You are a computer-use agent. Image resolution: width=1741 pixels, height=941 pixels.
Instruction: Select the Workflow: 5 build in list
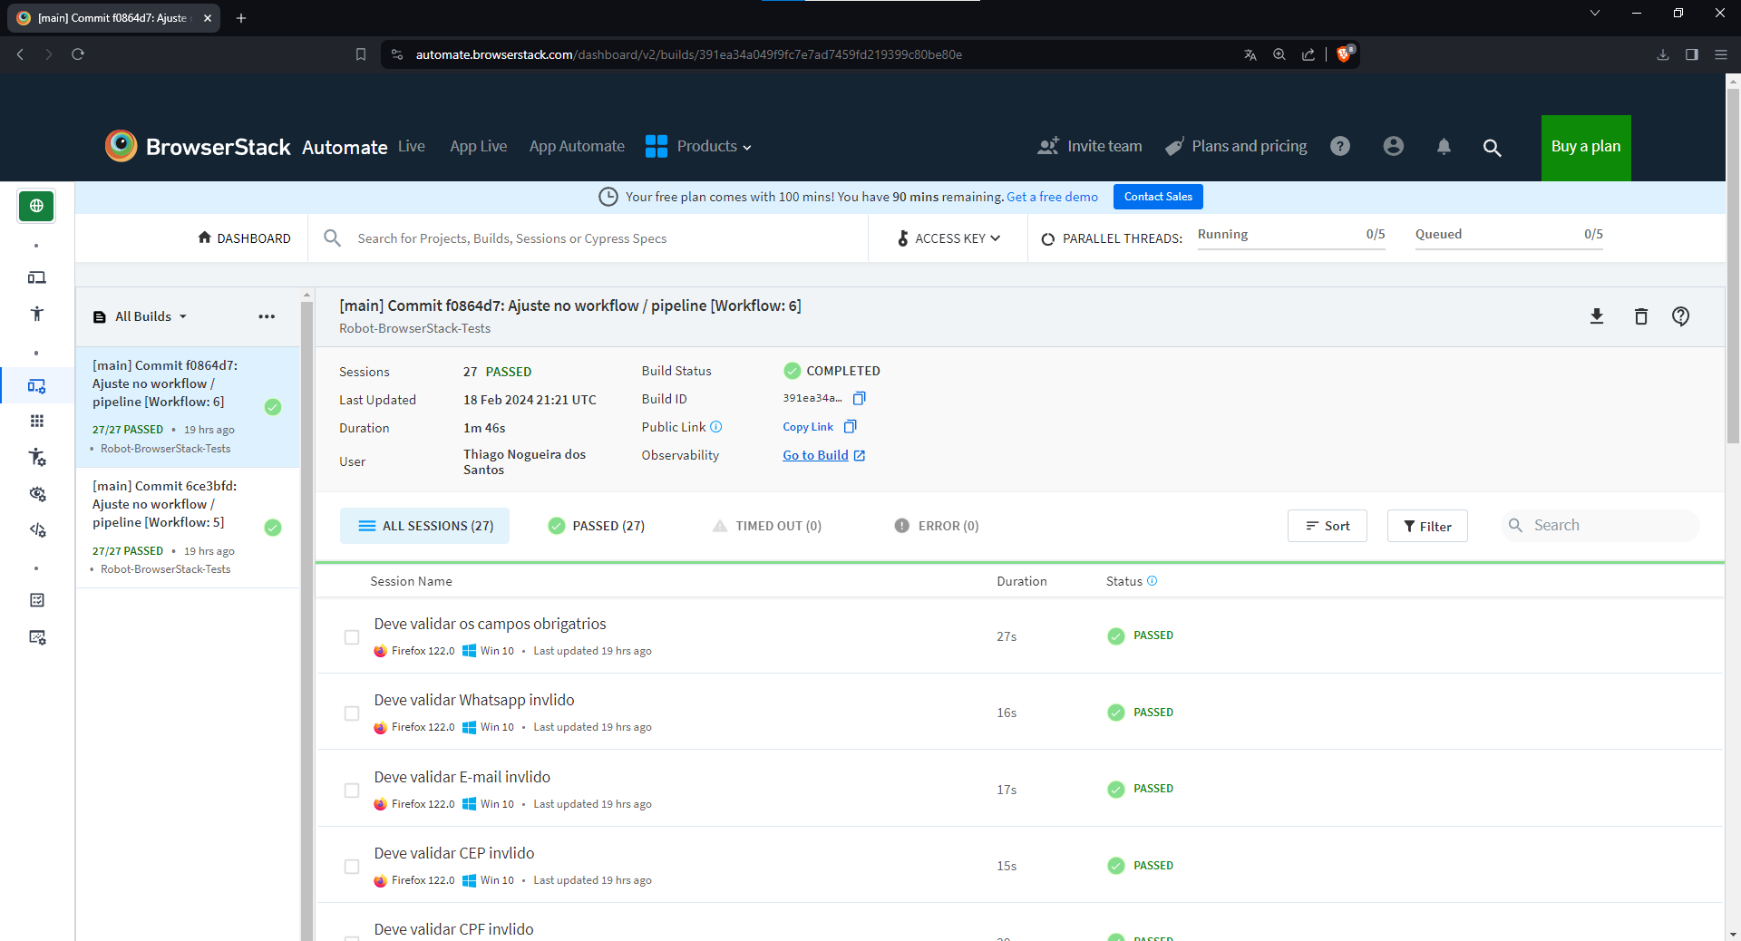[188, 528]
